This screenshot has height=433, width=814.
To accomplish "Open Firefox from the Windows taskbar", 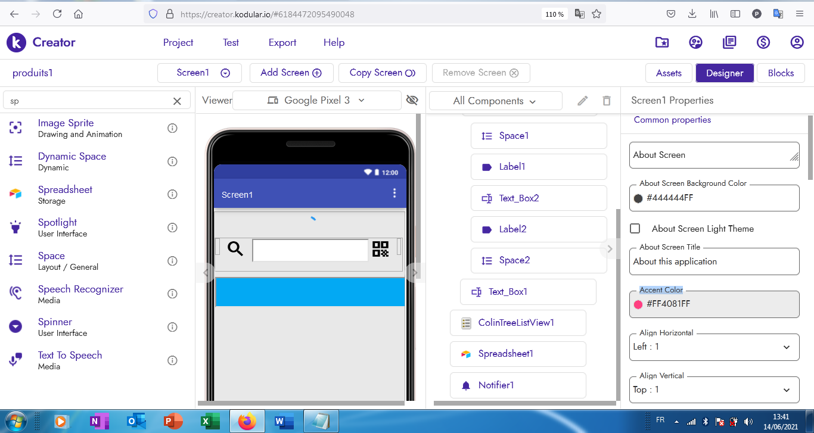I will pyautogui.click(x=247, y=422).
